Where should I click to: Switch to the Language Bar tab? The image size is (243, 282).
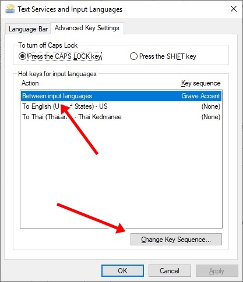pyautogui.click(x=28, y=29)
